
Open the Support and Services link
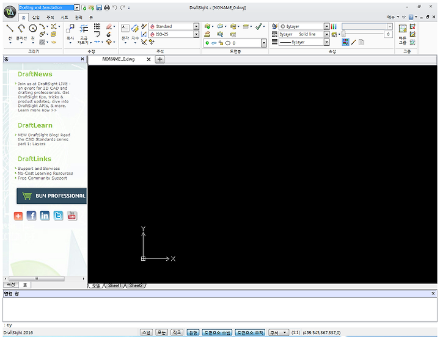tap(38, 168)
